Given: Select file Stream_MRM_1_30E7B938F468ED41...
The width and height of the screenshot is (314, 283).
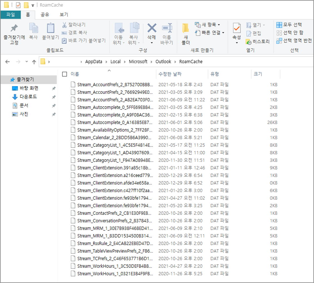Looking at the screenshot, I should (115, 228).
